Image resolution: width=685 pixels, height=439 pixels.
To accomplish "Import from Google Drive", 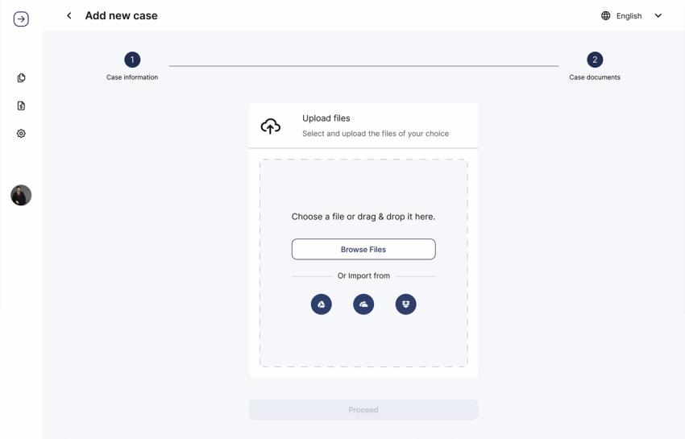I will (x=321, y=304).
